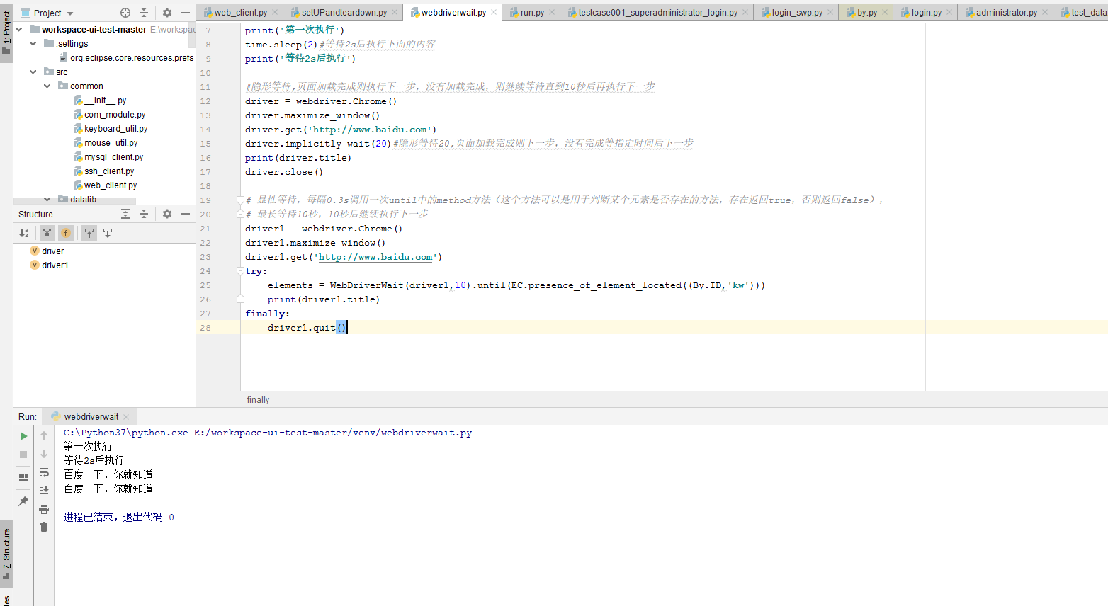
Task: Collapse the src folder
Action: coord(33,72)
